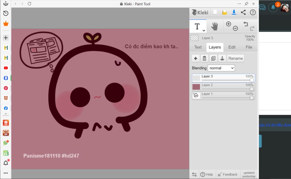The height and width of the screenshot is (179, 291).
Task: Click the Kleki logo
Action: click(200, 12)
